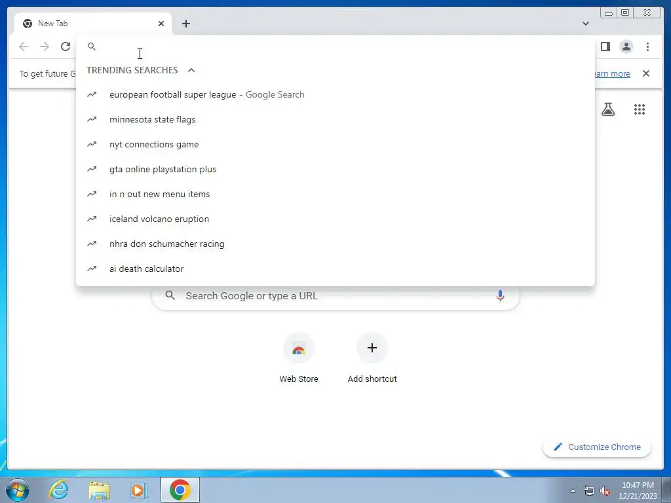This screenshot has height=503, width=671.
Task: Dismiss the info bar with its X
Action: [645, 73]
